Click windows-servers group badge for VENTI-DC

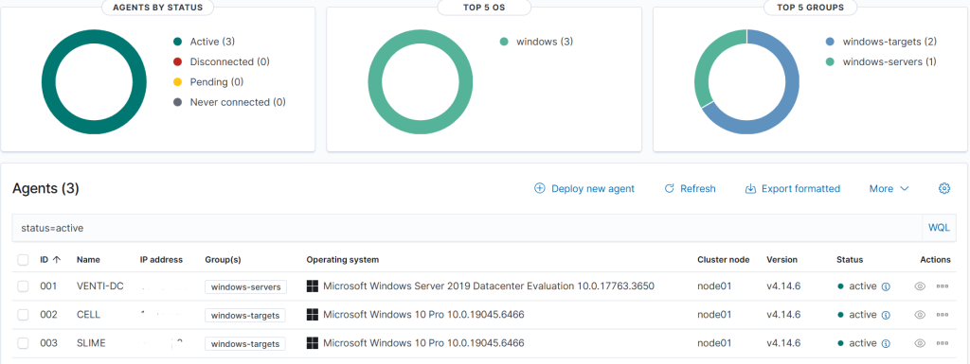coord(245,286)
